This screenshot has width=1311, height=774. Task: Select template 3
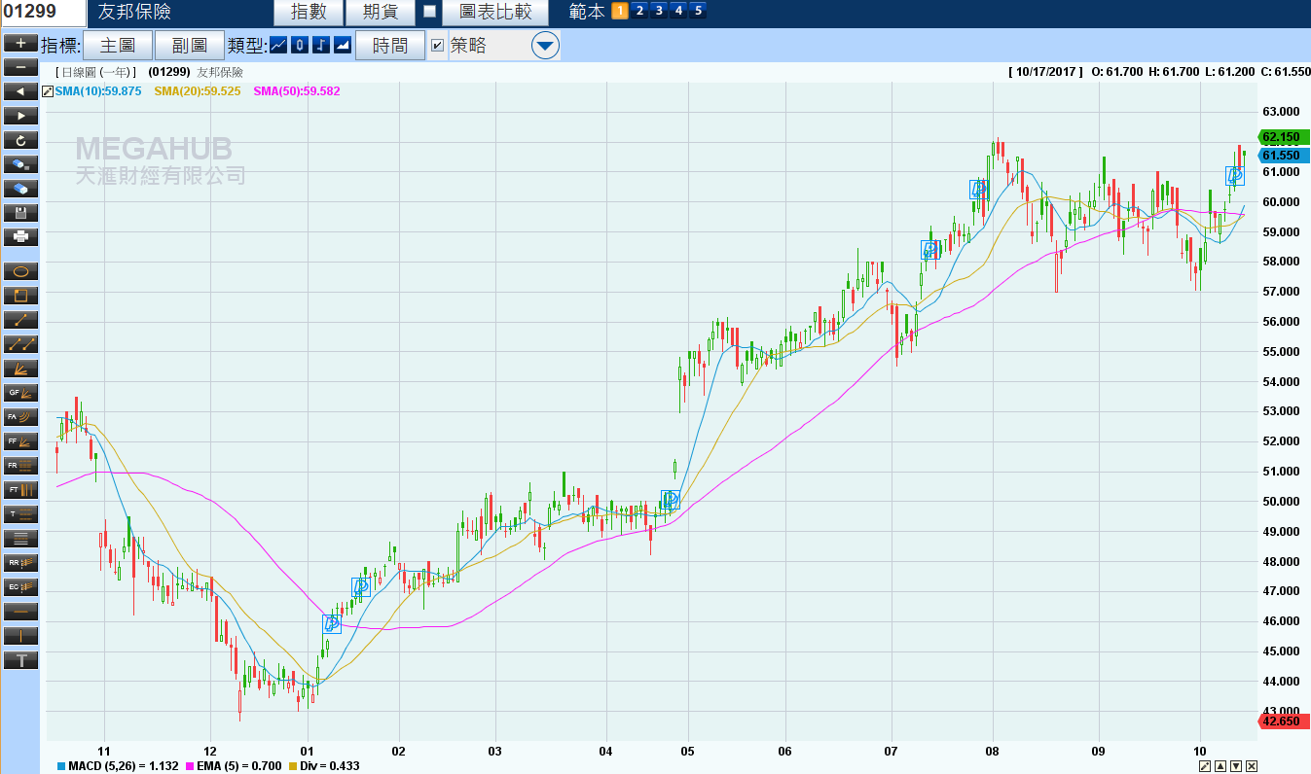(x=659, y=12)
